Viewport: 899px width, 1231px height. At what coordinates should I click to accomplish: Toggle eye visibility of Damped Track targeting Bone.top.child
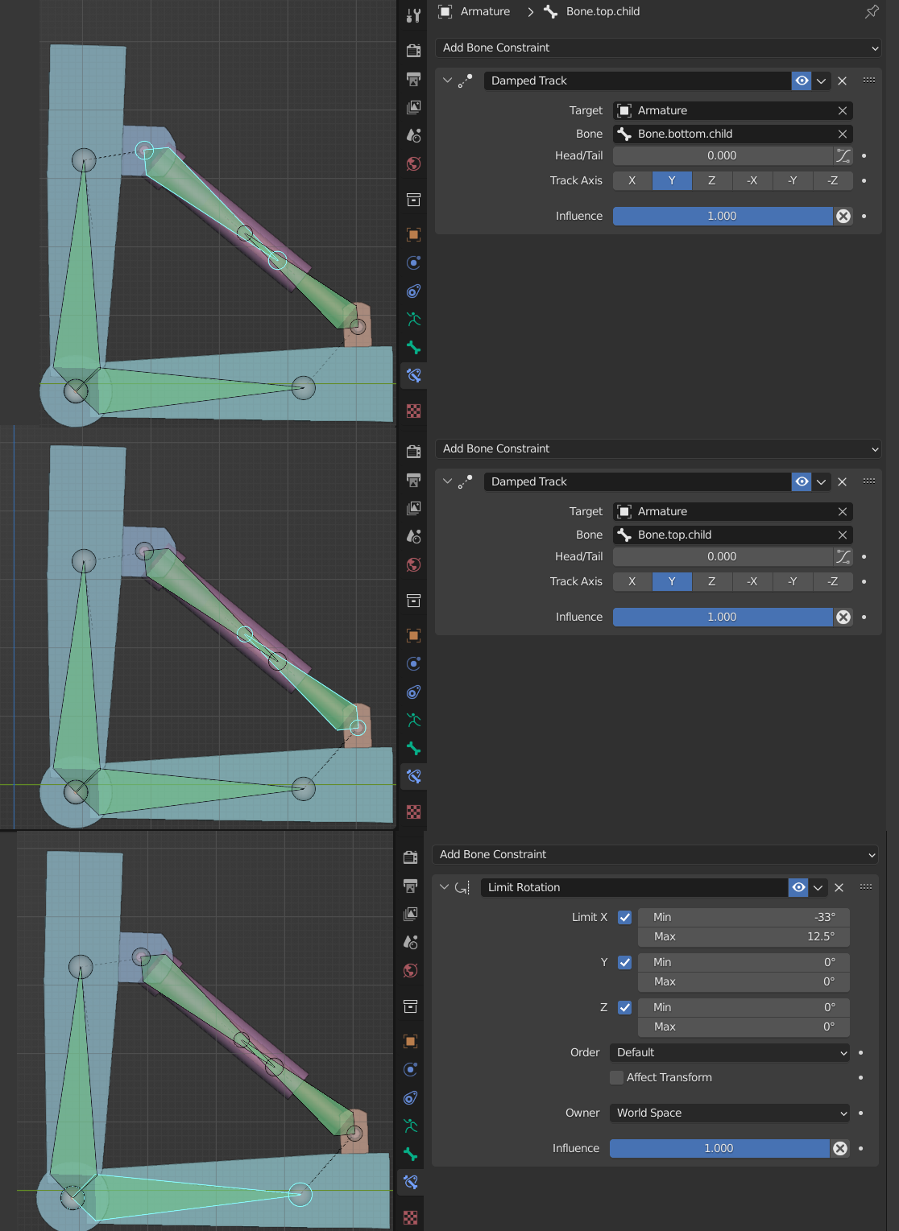(802, 481)
